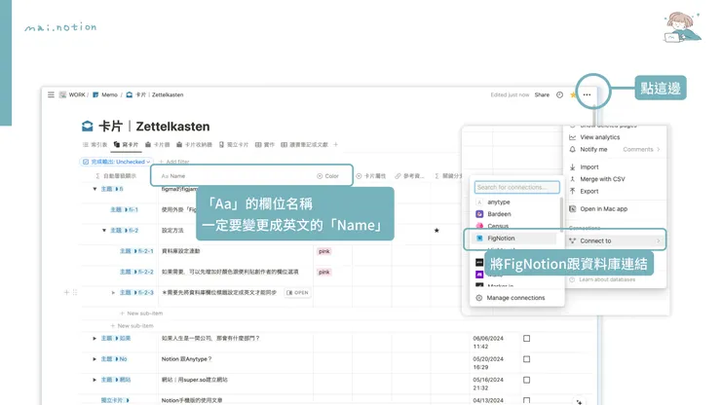721x405 pixels.
Task: Click the plus icon beside fi-2-3 row
Action: [x=66, y=292]
